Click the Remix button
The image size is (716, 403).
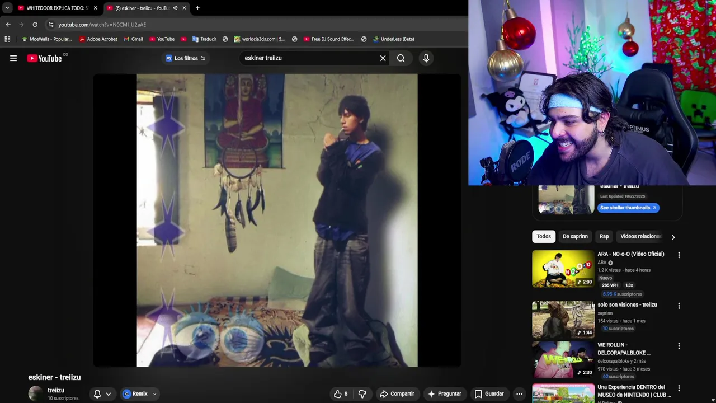(135, 394)
